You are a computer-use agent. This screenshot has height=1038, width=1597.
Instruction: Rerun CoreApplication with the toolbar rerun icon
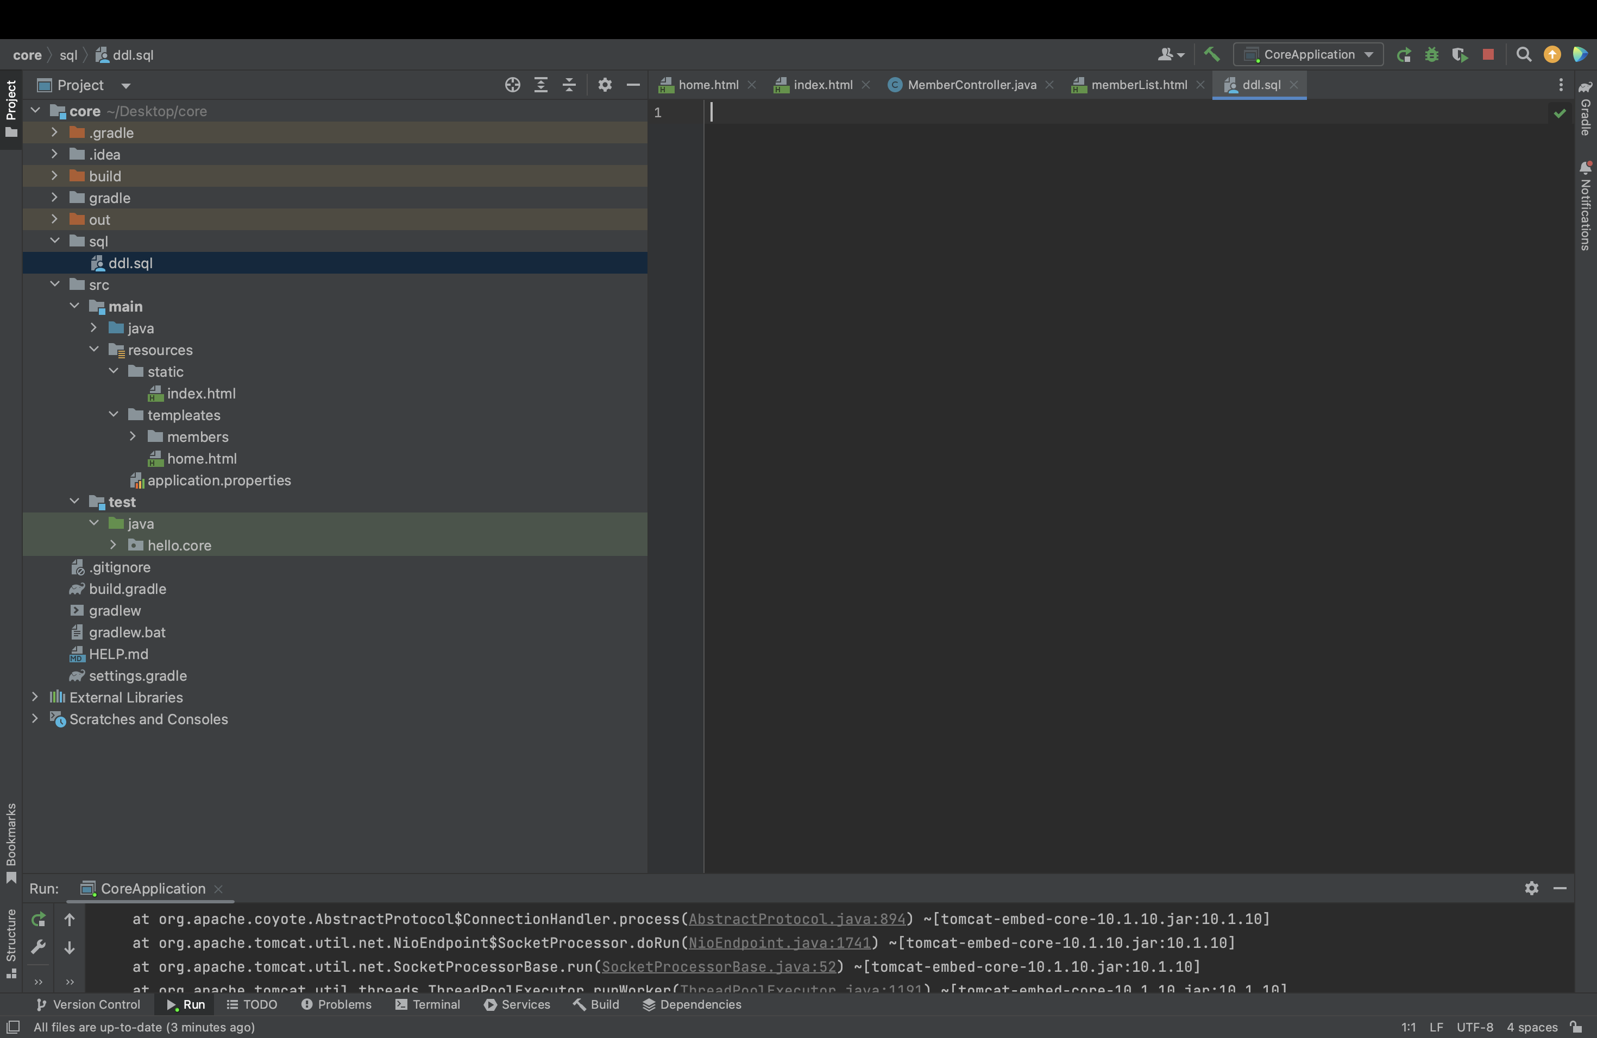click(x=1404, y=55)
